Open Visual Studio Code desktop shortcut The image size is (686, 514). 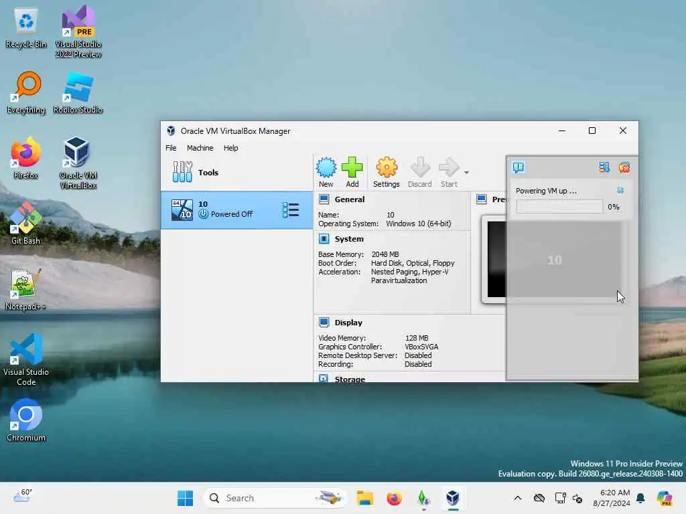(26, 359)
